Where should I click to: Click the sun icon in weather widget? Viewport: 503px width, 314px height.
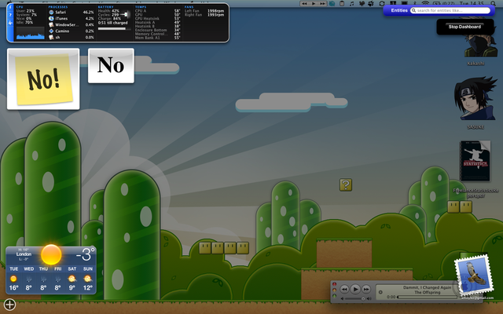coord(51,254)
